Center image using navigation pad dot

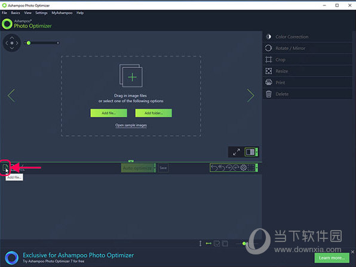click(x=12, y=43)
